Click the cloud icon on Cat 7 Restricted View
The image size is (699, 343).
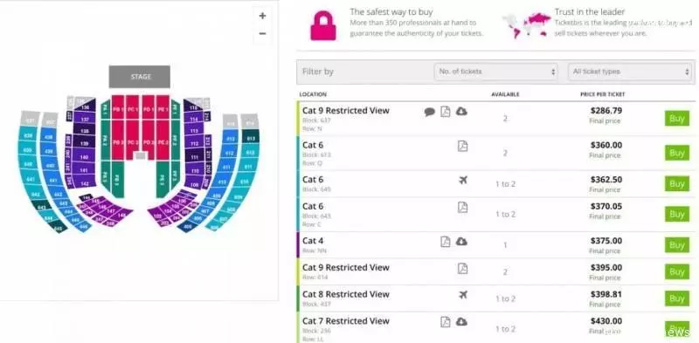461,321
